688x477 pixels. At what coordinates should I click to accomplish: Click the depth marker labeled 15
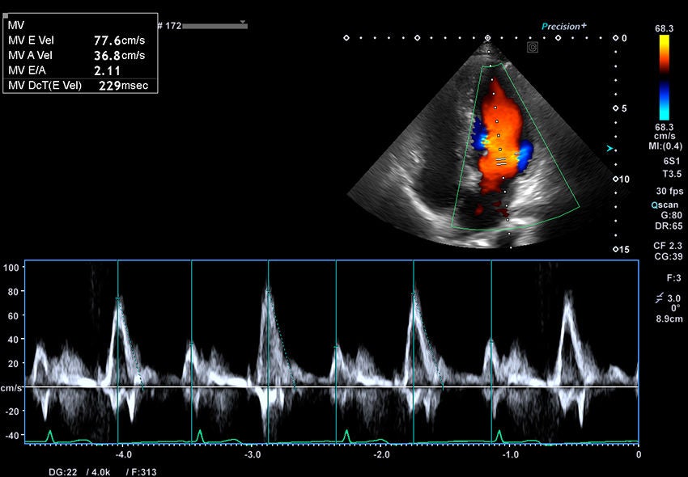[x=621, y=250]
